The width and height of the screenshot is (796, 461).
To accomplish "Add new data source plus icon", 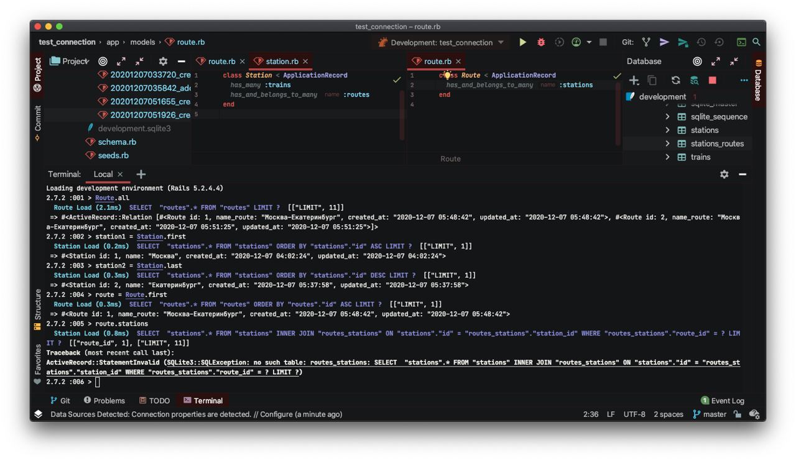I will pos(634,80).
